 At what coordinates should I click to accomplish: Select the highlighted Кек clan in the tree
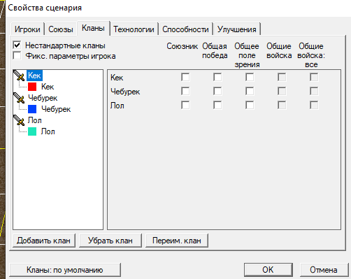coord(34,76)
